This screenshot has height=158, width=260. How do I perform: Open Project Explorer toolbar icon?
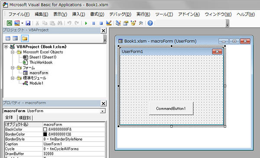(118, 23)
